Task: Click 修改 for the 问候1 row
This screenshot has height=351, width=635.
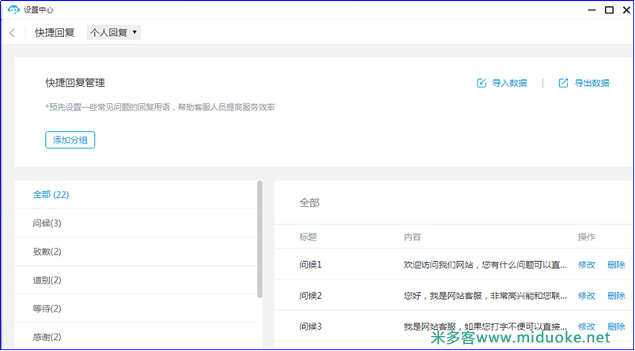Action: tap(586, 265)
